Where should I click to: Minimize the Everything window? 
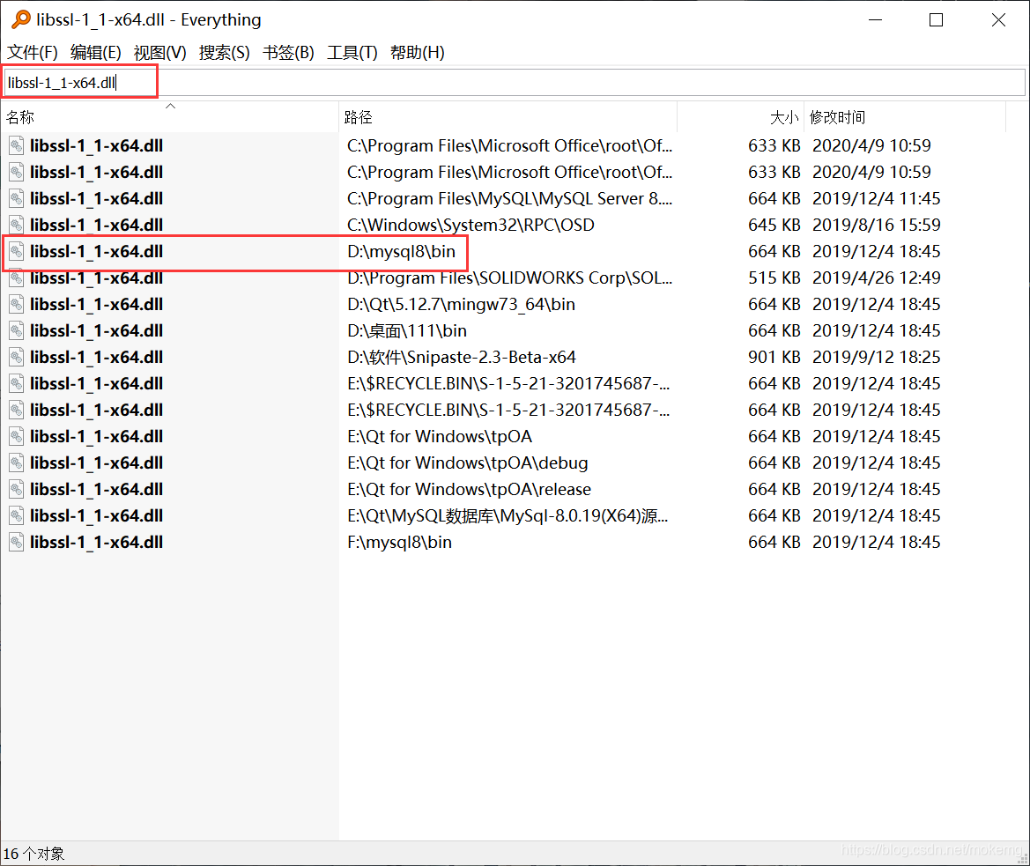875,20
